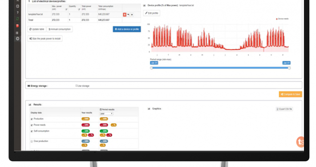Click the circled arrow sidebar icon
The width and height of the screenshot is (316, 167).
pos(17,39)
